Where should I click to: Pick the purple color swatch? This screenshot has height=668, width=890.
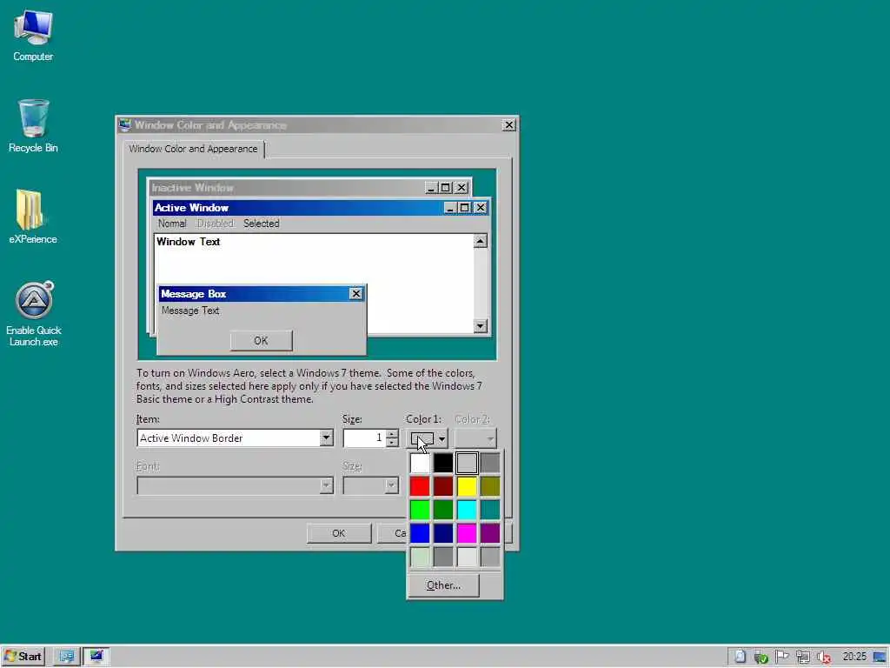pos(490,533)
